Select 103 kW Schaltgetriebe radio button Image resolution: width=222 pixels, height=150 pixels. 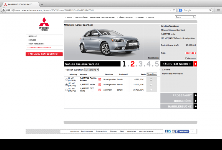(x=67, y=85)
